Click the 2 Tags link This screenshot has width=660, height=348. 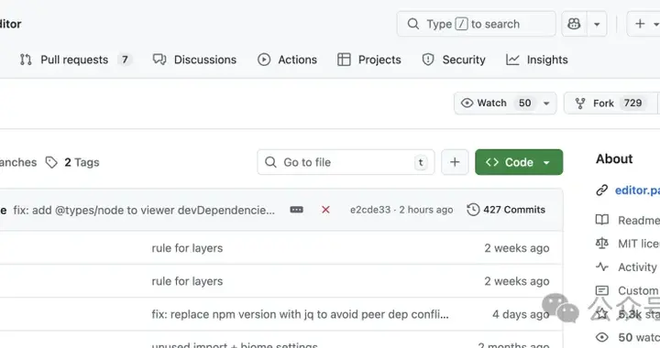point(72,162)
